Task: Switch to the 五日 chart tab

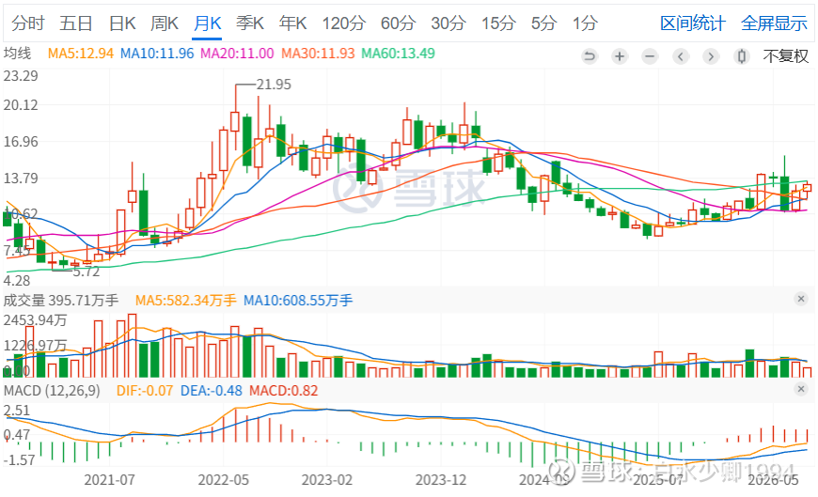Action: click(75, 23)
